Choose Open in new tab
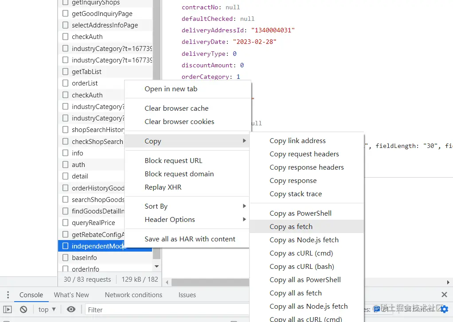The height and width of the screenshot is (322, 453). [188, 89]
